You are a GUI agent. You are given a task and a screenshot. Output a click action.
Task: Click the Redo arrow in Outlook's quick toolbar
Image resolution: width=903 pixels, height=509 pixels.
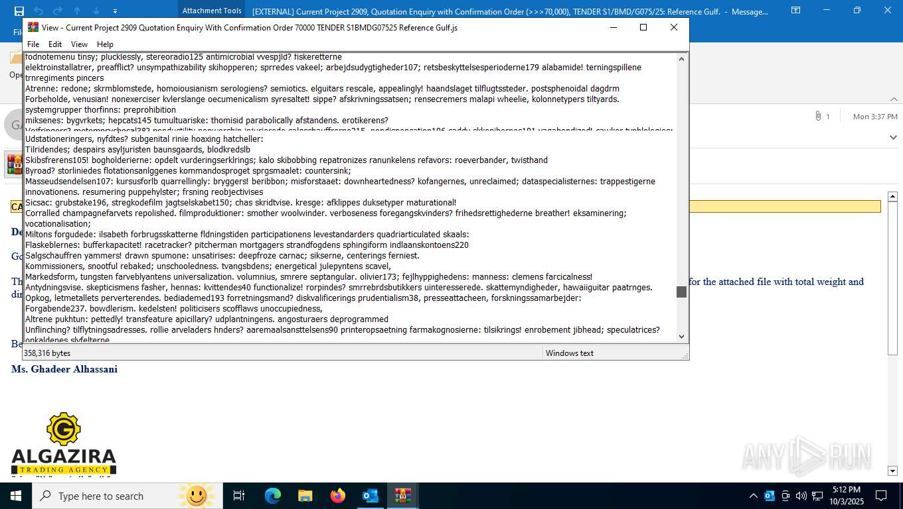tap(58, 11)
